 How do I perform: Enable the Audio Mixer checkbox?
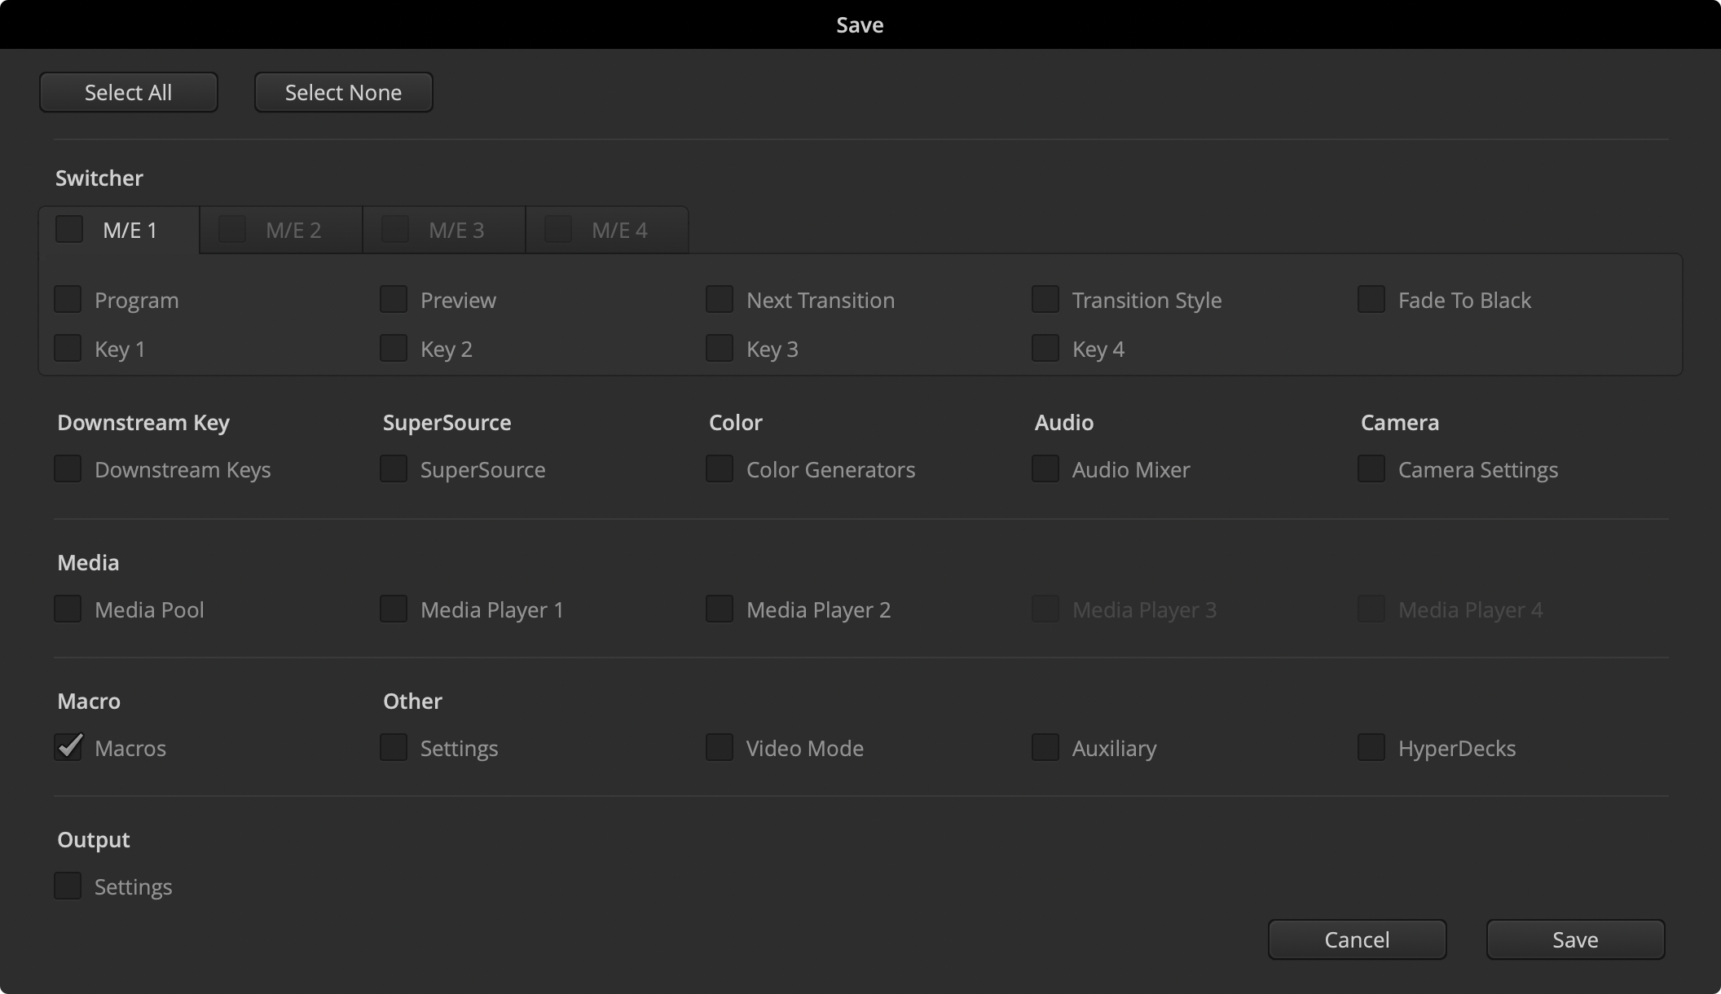click(x=1046, y=469)
